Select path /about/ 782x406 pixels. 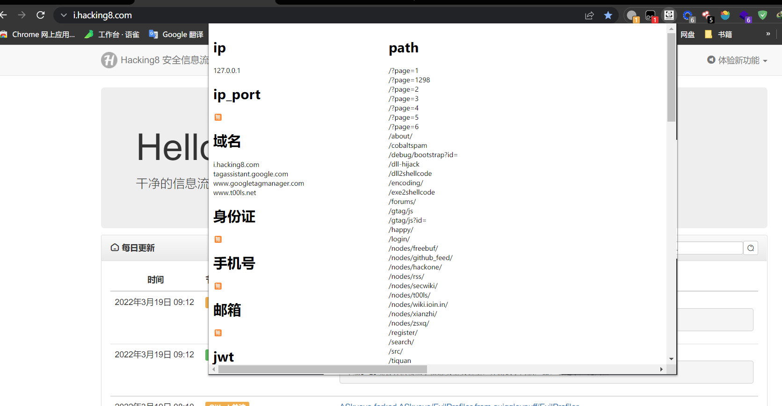400,136
